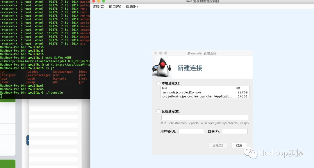Close the JConsole 新建连接 dialog
This screenshot has height=168, width=314.
(156, 53)
